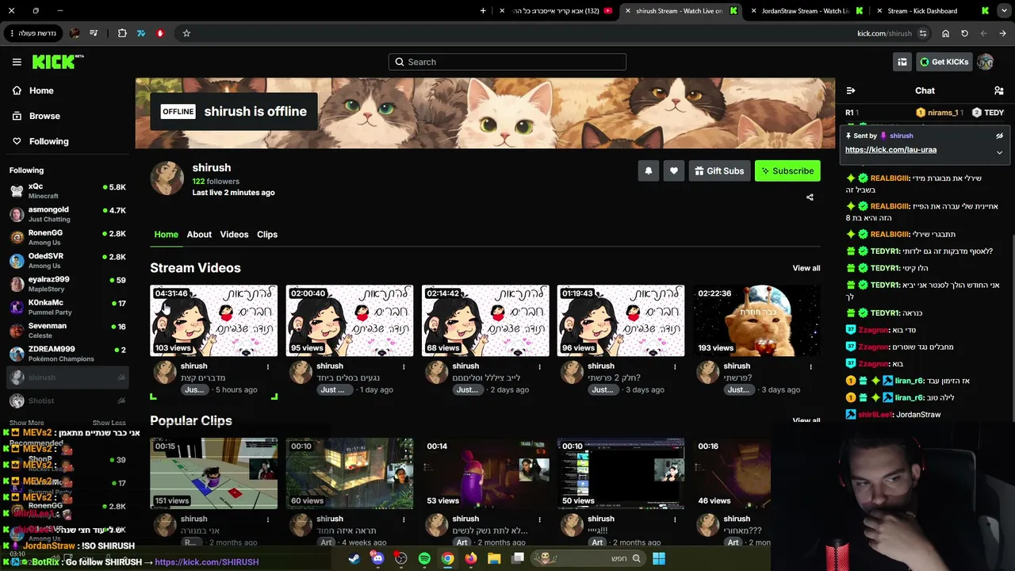Open the shirush channel avatar
The width and height of the screenshot is (1015, 571).
click(167, 178)
